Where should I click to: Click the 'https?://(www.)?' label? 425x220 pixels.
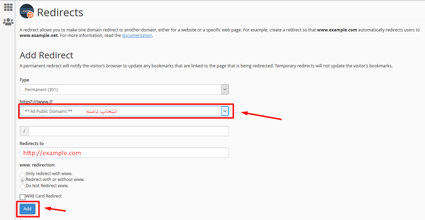[36, 102]
